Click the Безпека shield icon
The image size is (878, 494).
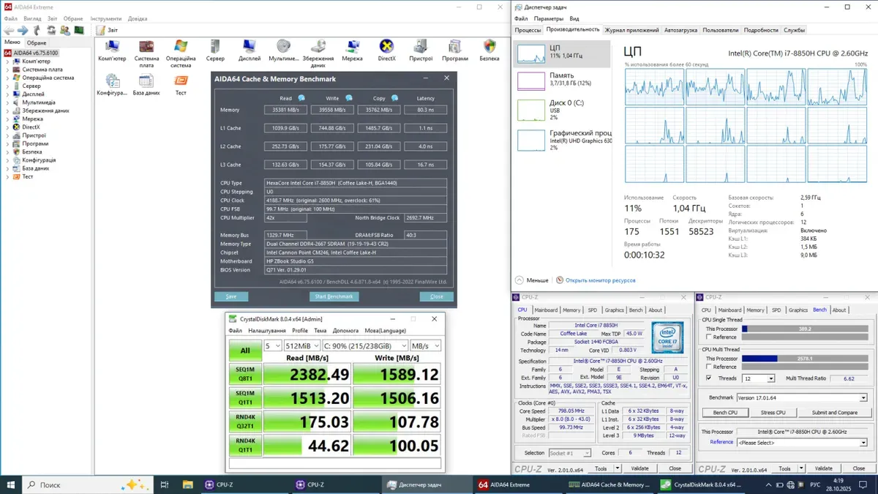tap(489, 48)
